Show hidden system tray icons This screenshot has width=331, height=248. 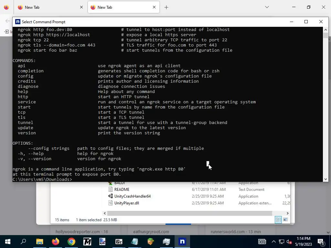[x=273, y=242]
